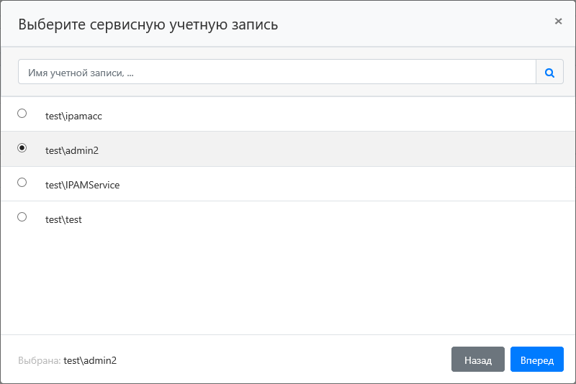Viewport: 576px width, 384px height.
Task: Choose the test\IPAMService radio button
Action: 22,183
